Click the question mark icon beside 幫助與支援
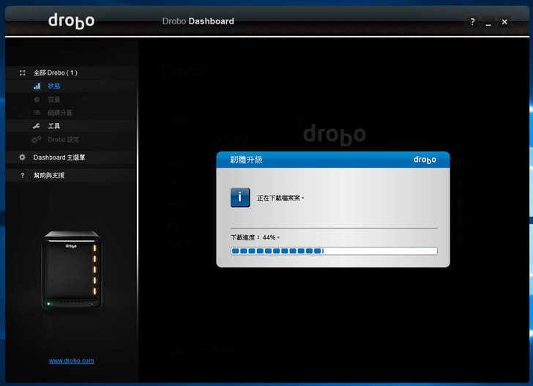Viewport: 533px width, 386px height. [x=23, y=176]
